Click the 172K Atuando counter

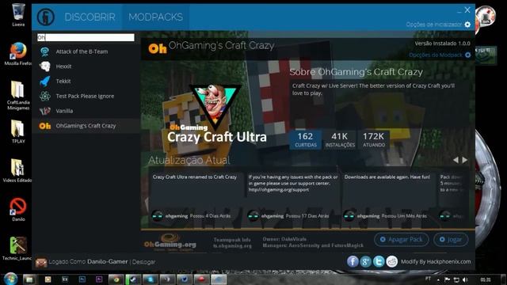[x=373, y=140]
